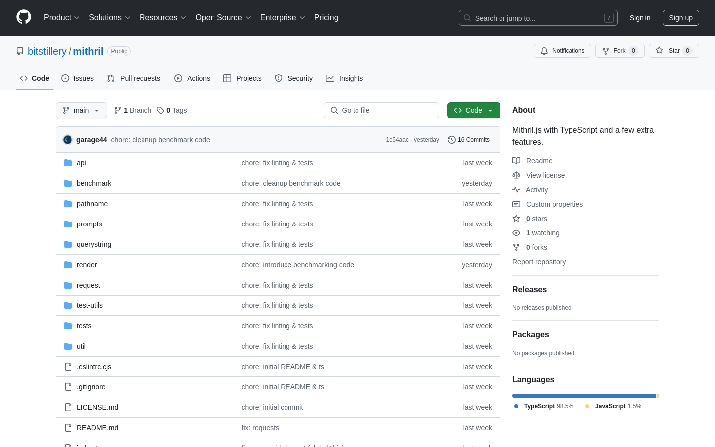Focus the Go to file search box
Screen dimensions: 715x447
click(x=381, y=110)
